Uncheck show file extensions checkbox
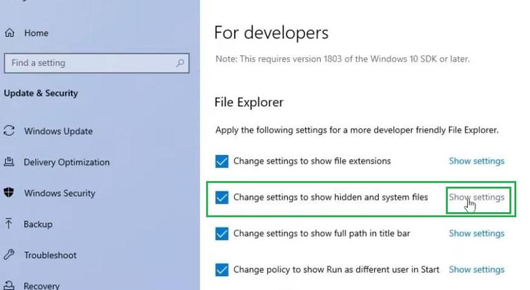Viewport: 530px width, 290px height. point(222,161)
